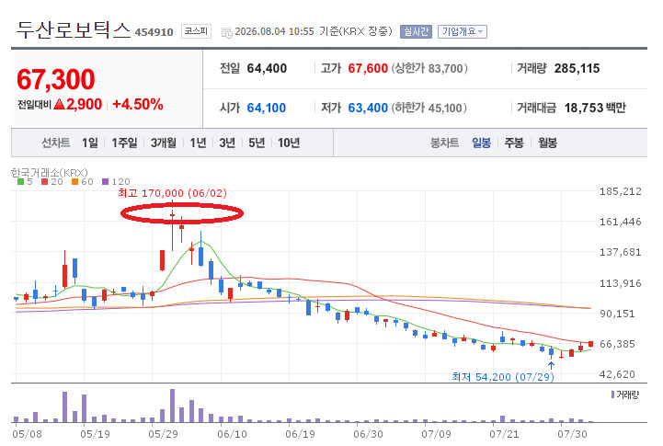This screenshot has height=446, width=663.
Task: Click the 07/30 date axis label
Action: (572, 434)
